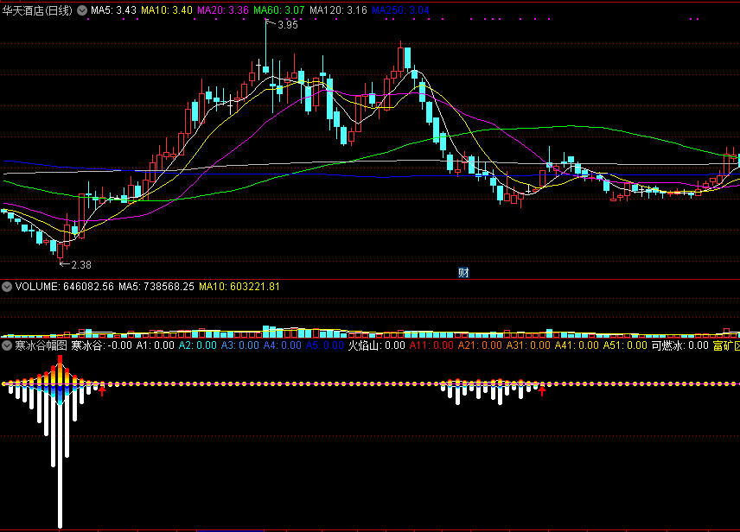
Task: Click the dark blue A5: 0.00 value
Action: click(x=325, y=345)
